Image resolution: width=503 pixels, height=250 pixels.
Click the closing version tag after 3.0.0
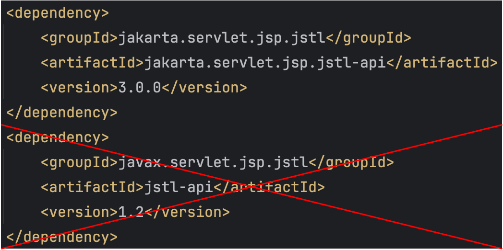coord(204,88)
